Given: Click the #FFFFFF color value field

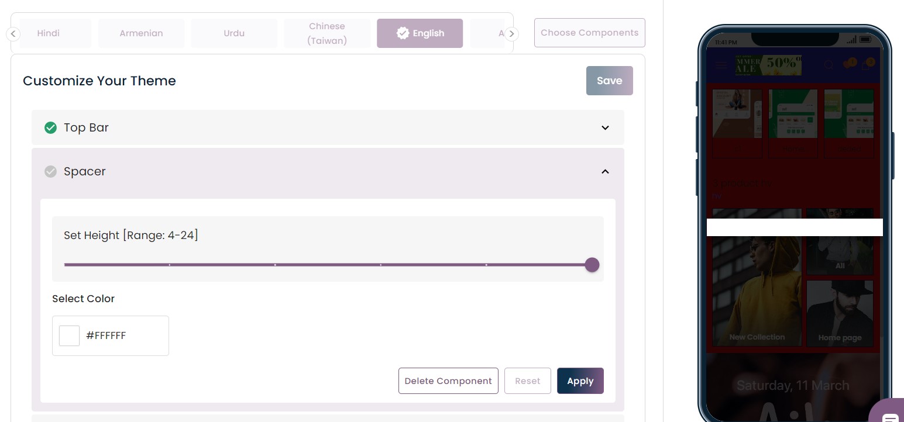Looking at the screenshot, I should point(111,335).
